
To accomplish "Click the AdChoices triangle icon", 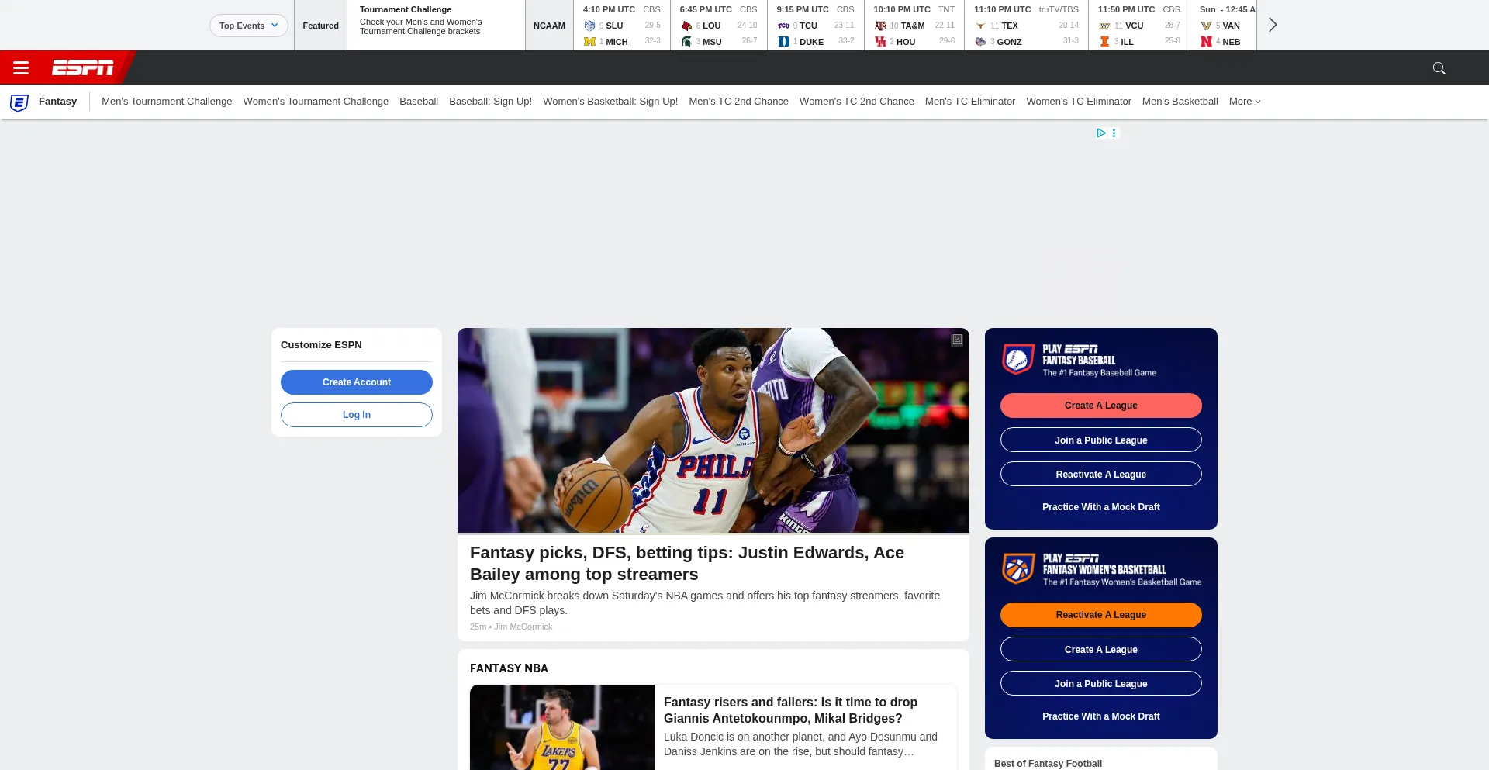I will 1101,133.
